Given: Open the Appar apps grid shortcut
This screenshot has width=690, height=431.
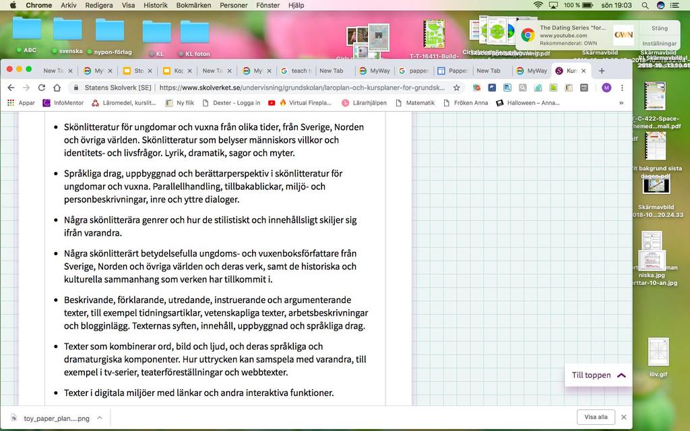Looking at the screenshot, I should pyautogui.click(x=21, y=102).
